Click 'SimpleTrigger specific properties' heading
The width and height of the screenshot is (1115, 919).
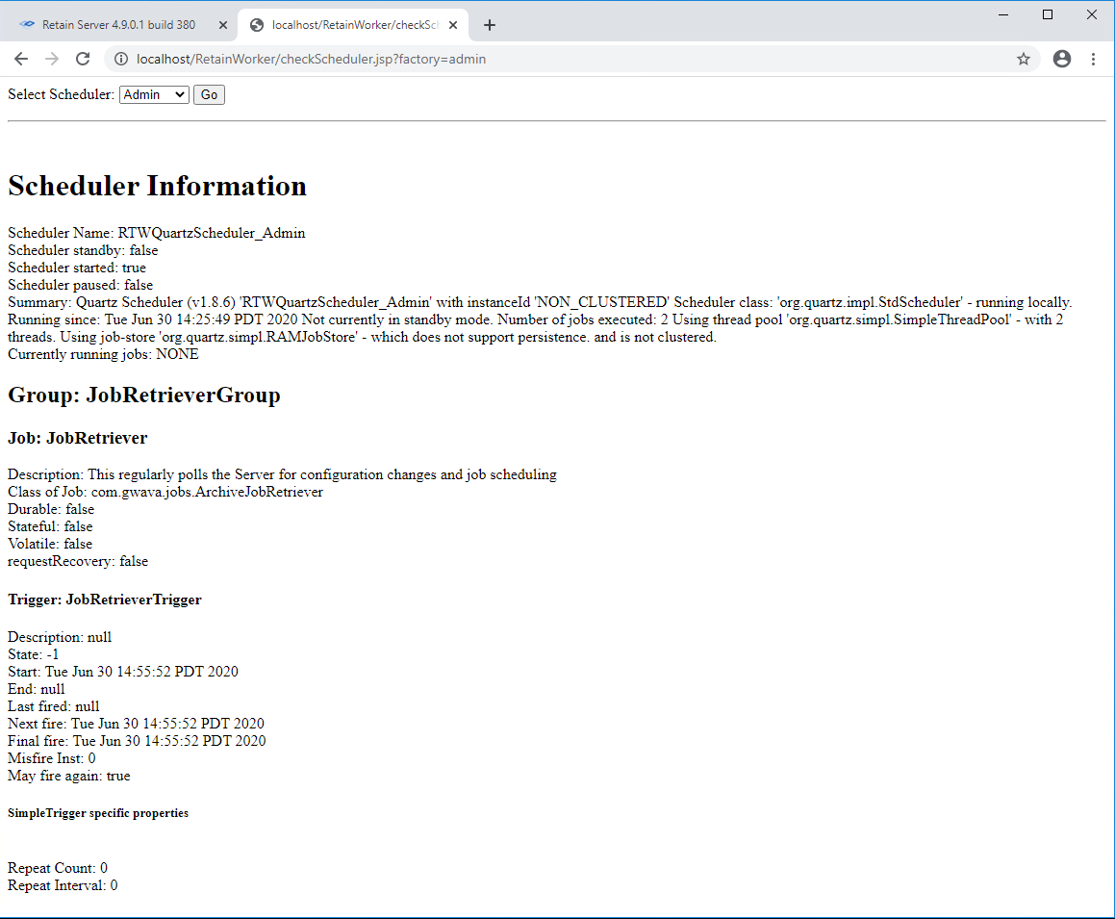coord(98,813)
